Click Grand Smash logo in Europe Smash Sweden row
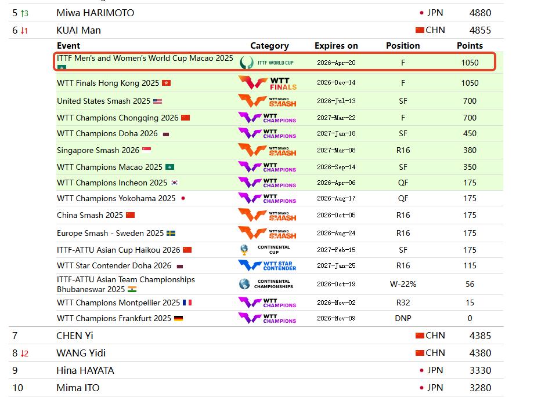This screenshot has height=397, width=534. 268,233
